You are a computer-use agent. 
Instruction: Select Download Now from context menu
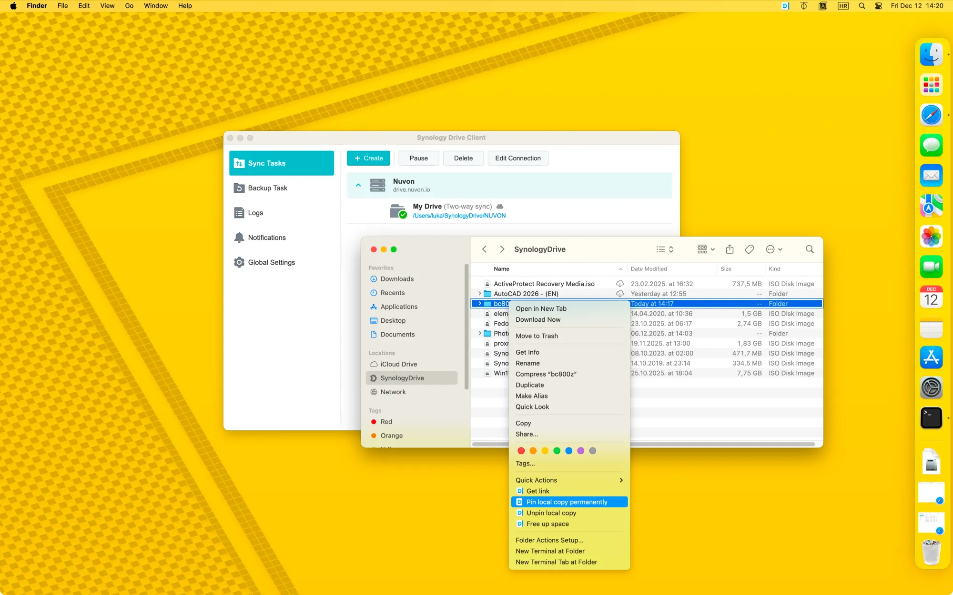(x=538, y=319)
